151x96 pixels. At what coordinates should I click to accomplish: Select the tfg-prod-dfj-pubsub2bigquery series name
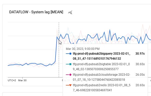(101, 56)
